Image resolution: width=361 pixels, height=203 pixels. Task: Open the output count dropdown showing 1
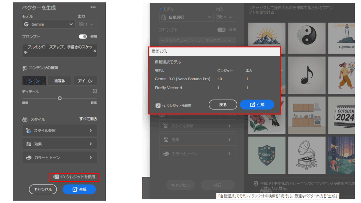coord(87,24)
